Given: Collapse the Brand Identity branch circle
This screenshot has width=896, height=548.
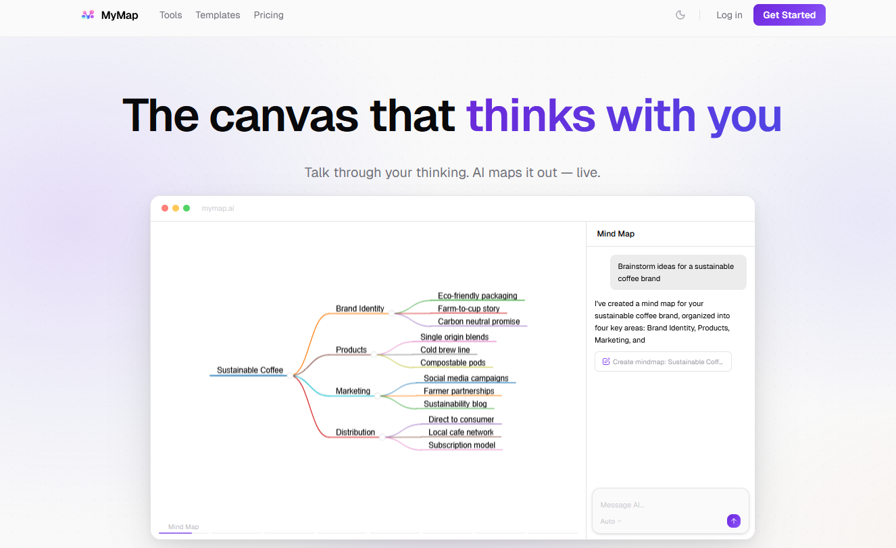Looking at the screenshot, I should (391, 314).
